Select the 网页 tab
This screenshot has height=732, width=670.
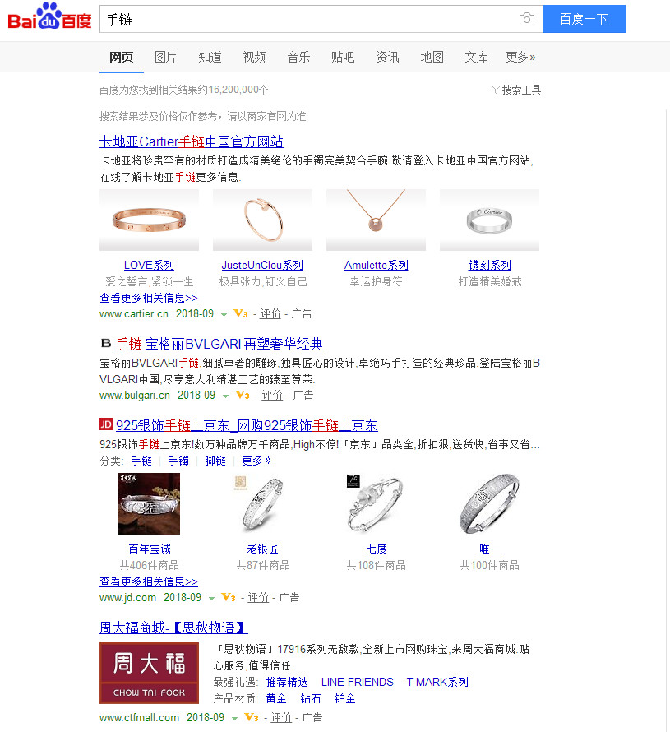(122, 58)
